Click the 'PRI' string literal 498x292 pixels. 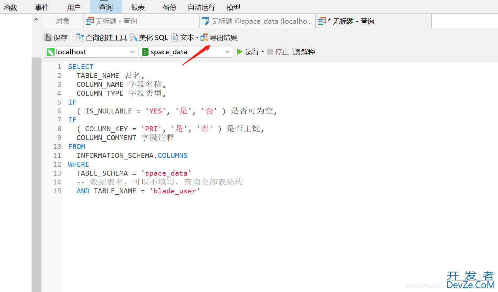pos(151,129)
